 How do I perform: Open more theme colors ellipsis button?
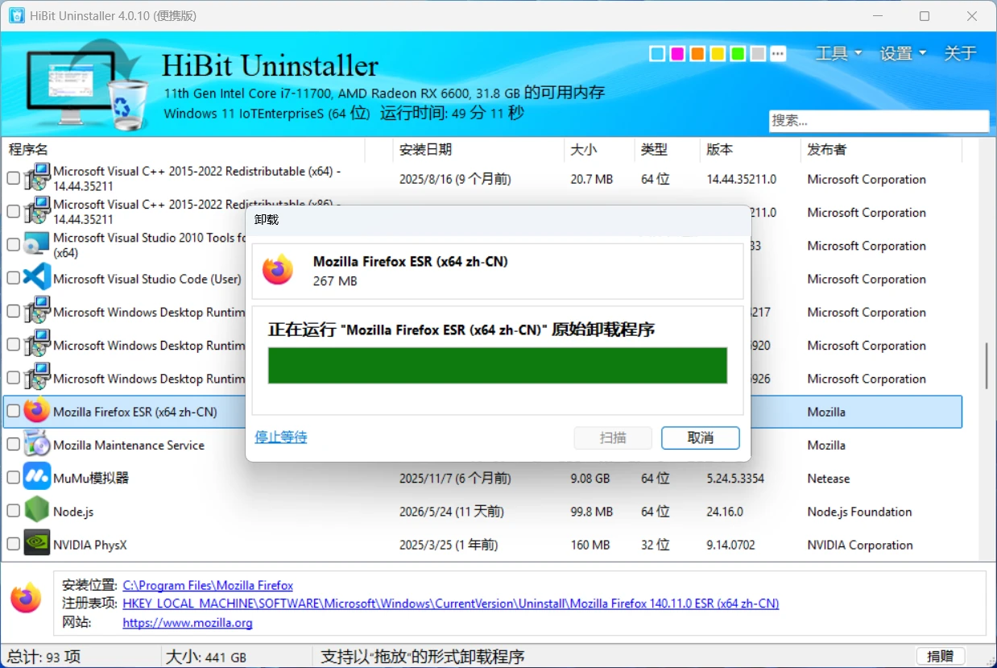tap(778, 54)
